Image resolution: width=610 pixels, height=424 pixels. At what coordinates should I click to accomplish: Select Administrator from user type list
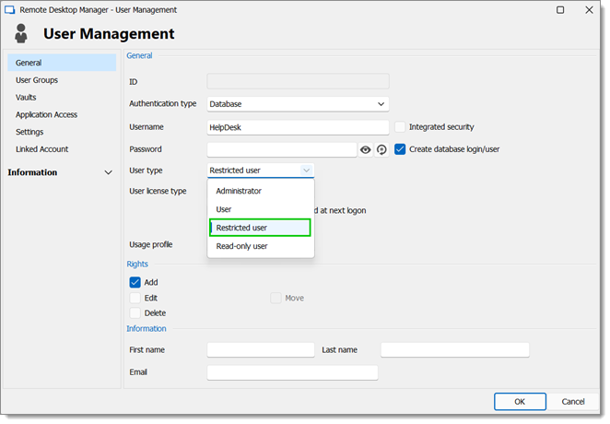(x=261, y=191)
